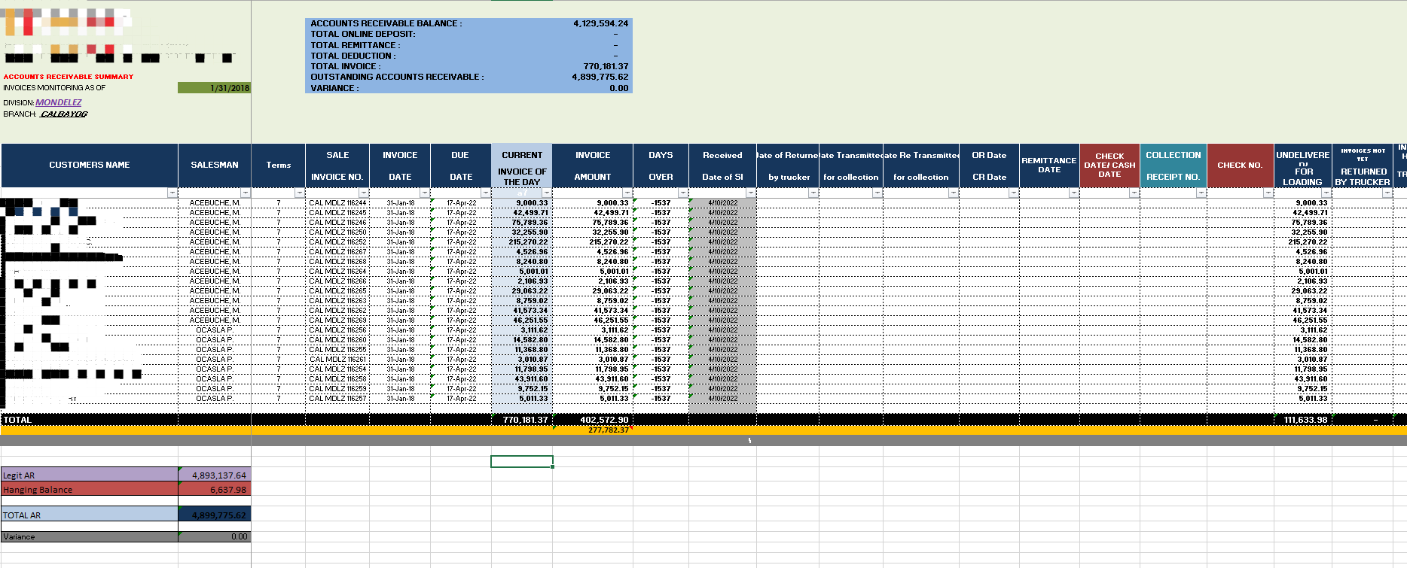Image resolution: width=1407 pixels, height=568 pixels.
Task: Select the 402,572.90 total invoice amount
Action: 604,420
